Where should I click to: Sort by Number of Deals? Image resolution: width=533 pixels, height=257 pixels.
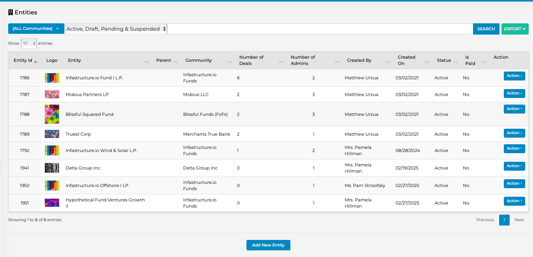pos(281,62)
